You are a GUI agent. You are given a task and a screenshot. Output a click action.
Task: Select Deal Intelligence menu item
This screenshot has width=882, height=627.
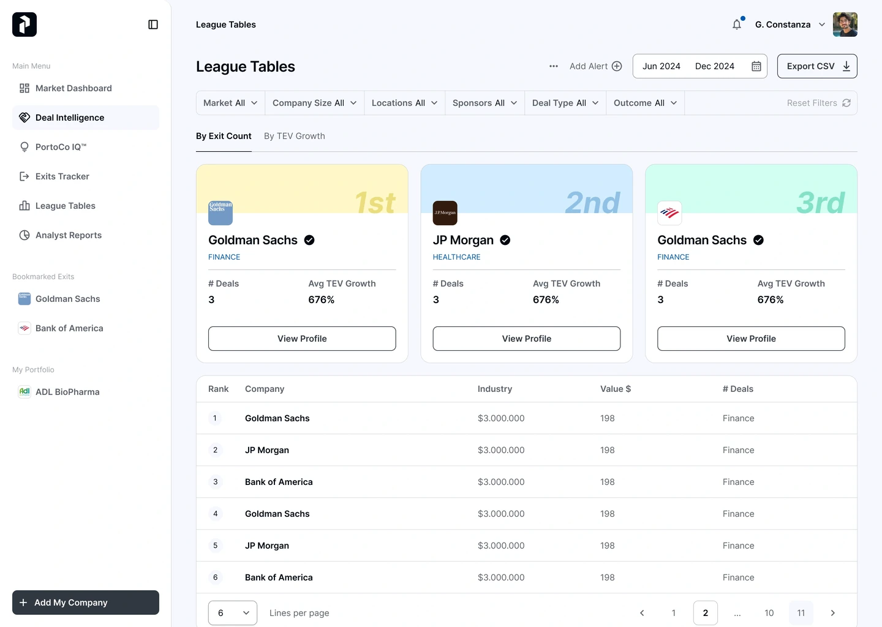click(86, 118)
